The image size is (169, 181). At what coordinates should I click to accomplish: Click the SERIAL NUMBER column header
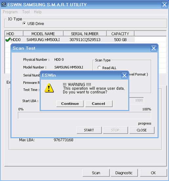(85, 34)
